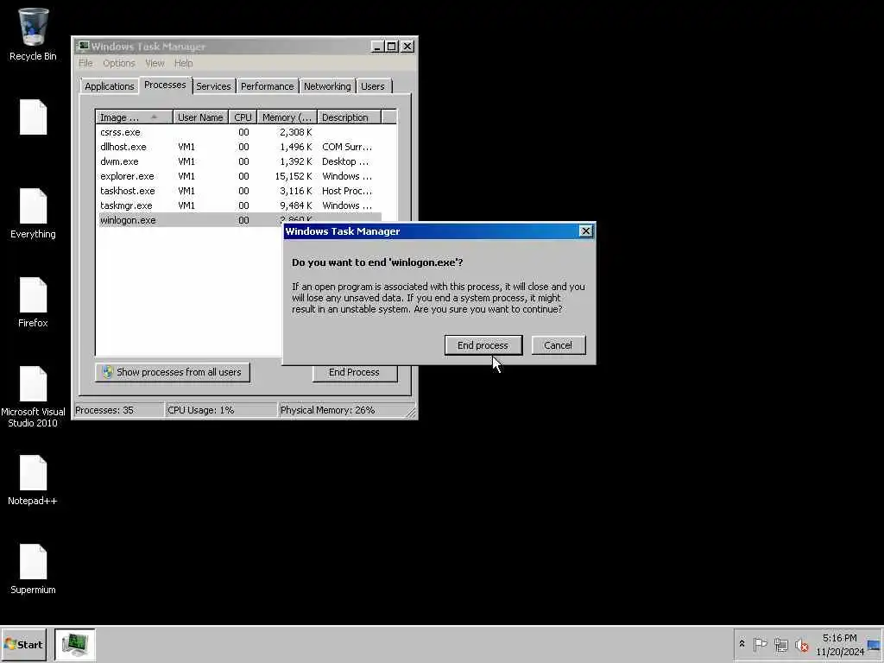Minimize the Task Manager window

(x=377, y=47)
